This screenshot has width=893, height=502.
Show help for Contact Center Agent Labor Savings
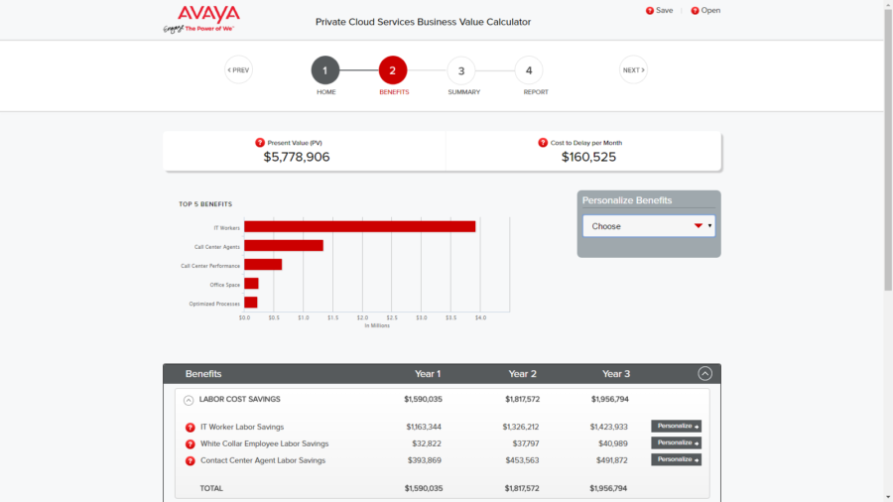coord(191,461)
